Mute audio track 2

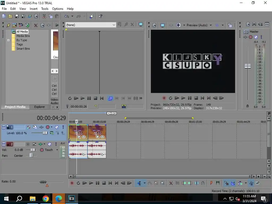click(49, 144)
